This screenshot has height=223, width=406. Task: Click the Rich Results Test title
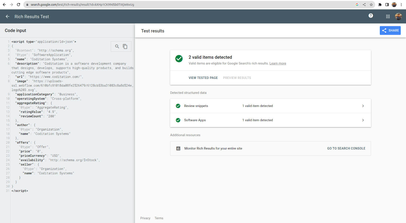pyautogui.click(x=32, y=17)
